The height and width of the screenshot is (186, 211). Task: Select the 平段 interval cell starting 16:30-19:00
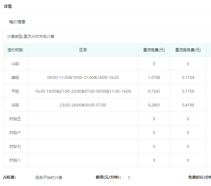(83, 91)
